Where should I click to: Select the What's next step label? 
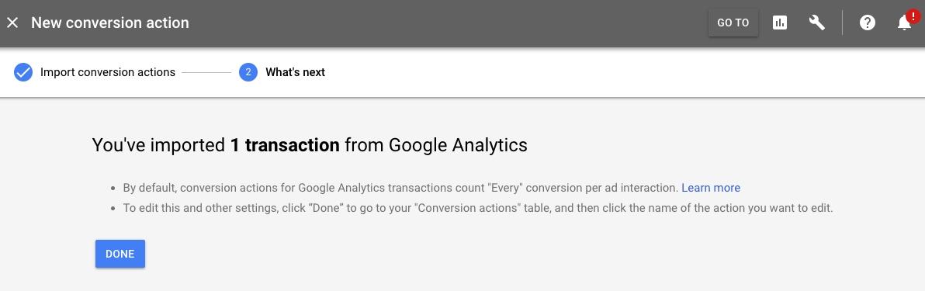tap(295, 73)
